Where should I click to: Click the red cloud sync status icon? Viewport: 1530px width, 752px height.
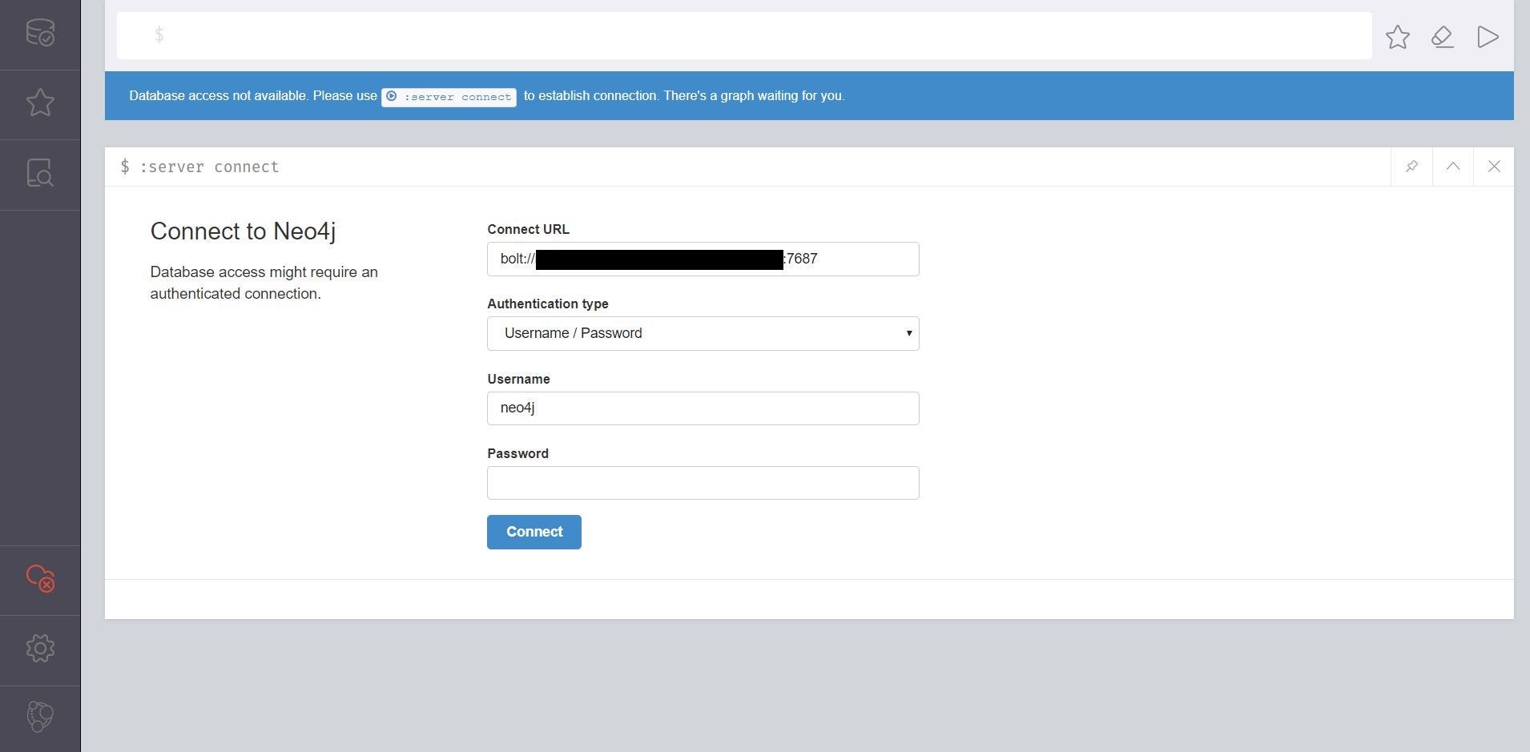point(39,578)
